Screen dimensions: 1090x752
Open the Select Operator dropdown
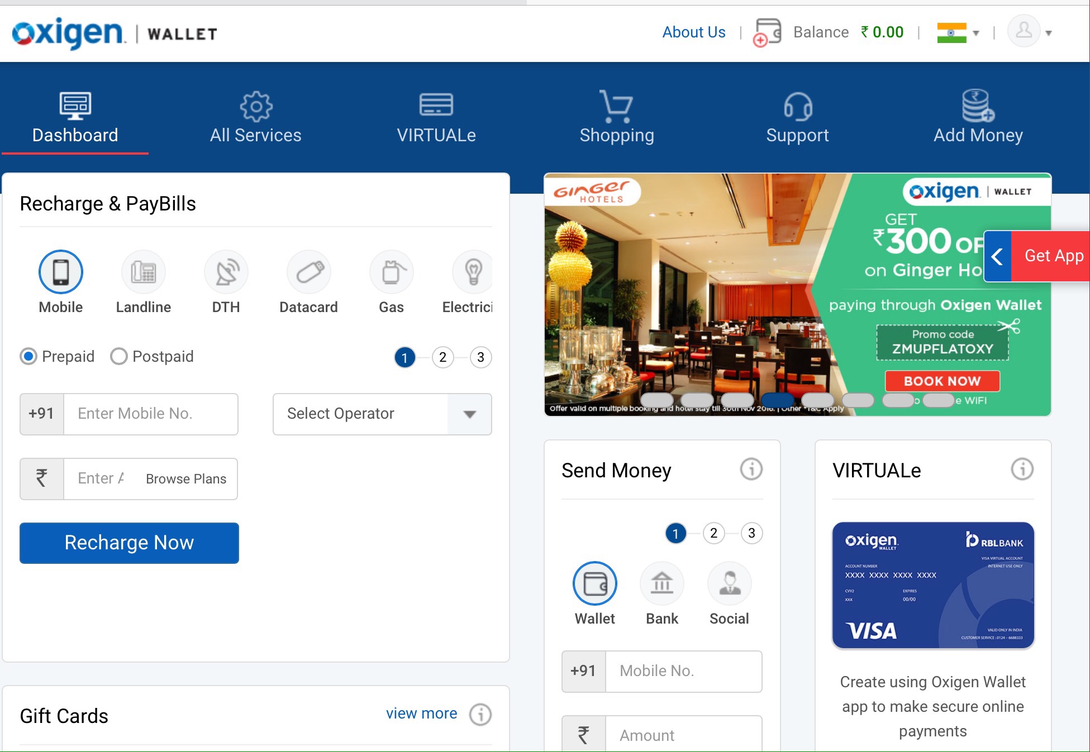[x=382, y=414]
